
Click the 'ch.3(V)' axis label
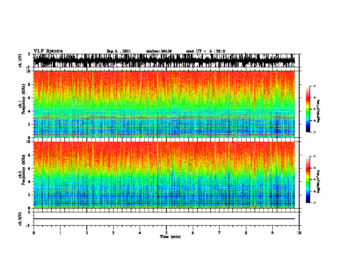click(20, 219)
